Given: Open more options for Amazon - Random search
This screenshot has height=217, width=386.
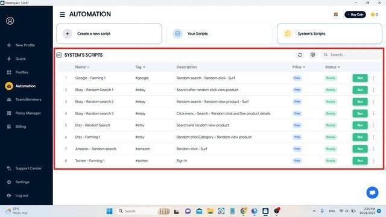Looking at the screenshot, I should tap(373, 149).
